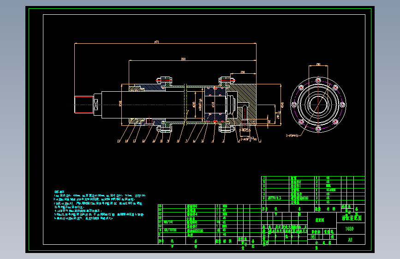Select the topmost overall length dimension text

(157, 42)
